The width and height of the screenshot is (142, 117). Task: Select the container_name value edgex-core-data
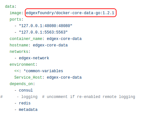(64, 39)
